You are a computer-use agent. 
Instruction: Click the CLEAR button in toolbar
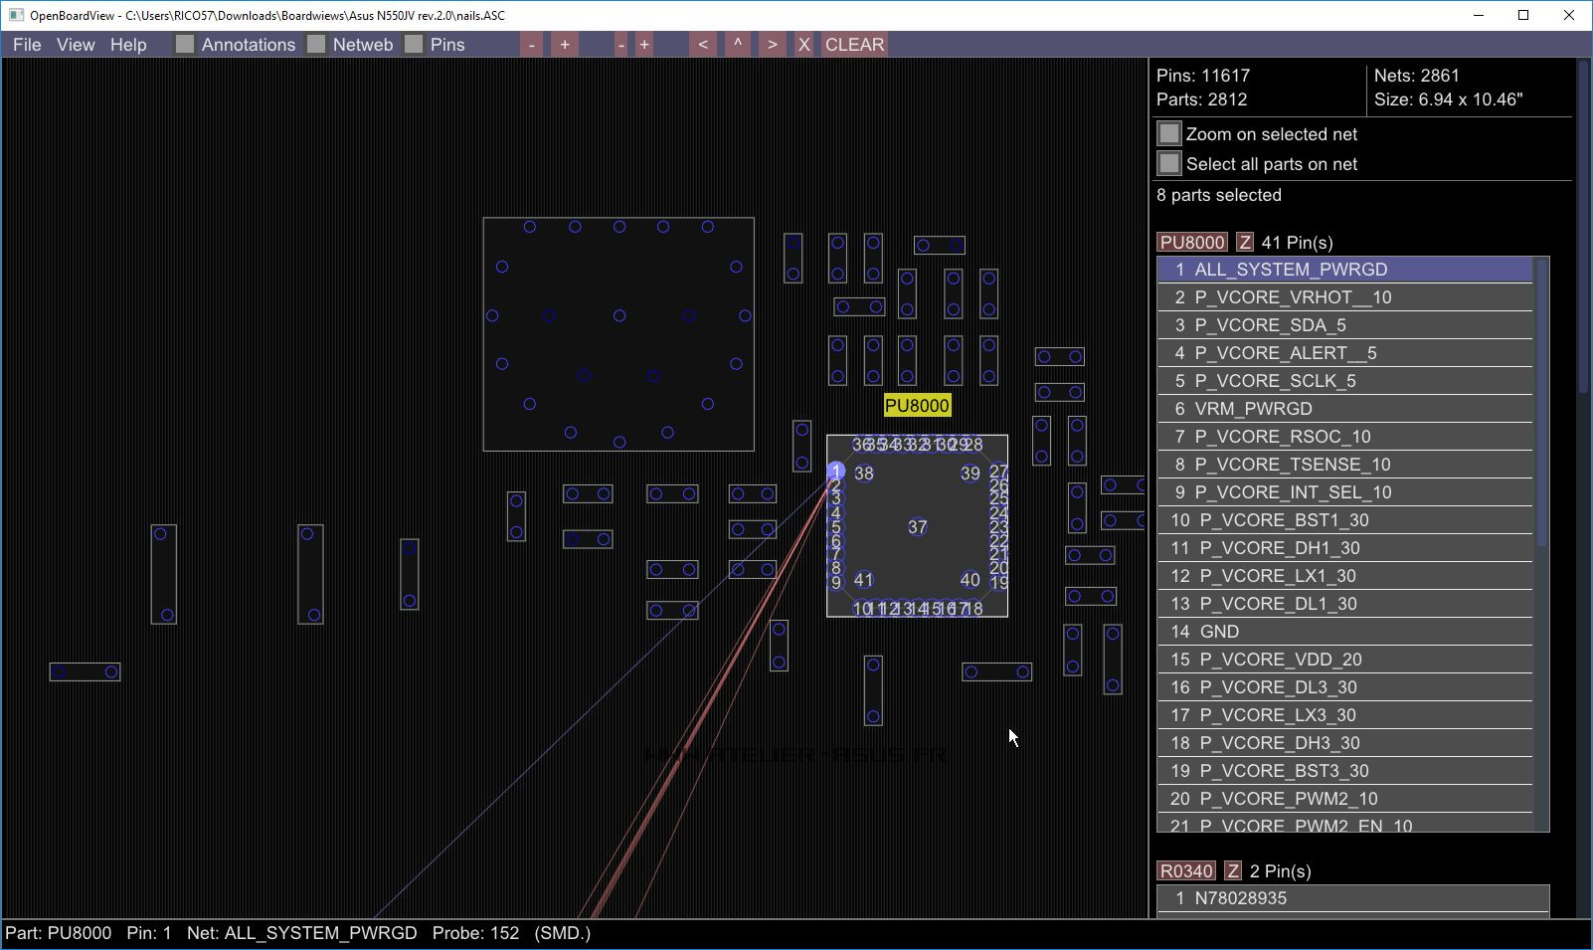click(x=854, y=45)
